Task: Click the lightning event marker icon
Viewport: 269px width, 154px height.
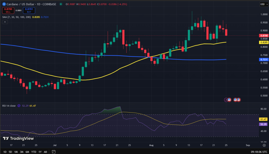Action: tap(226, 100)
